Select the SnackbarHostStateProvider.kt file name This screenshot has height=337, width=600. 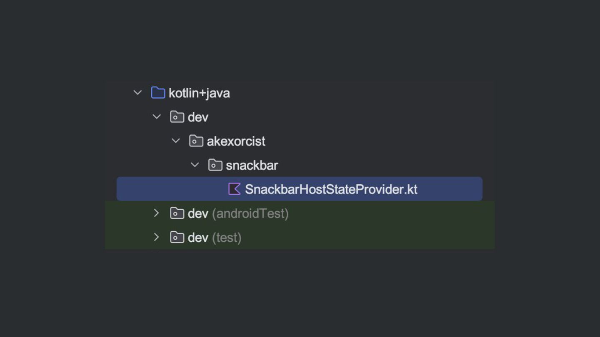[331, 189]
